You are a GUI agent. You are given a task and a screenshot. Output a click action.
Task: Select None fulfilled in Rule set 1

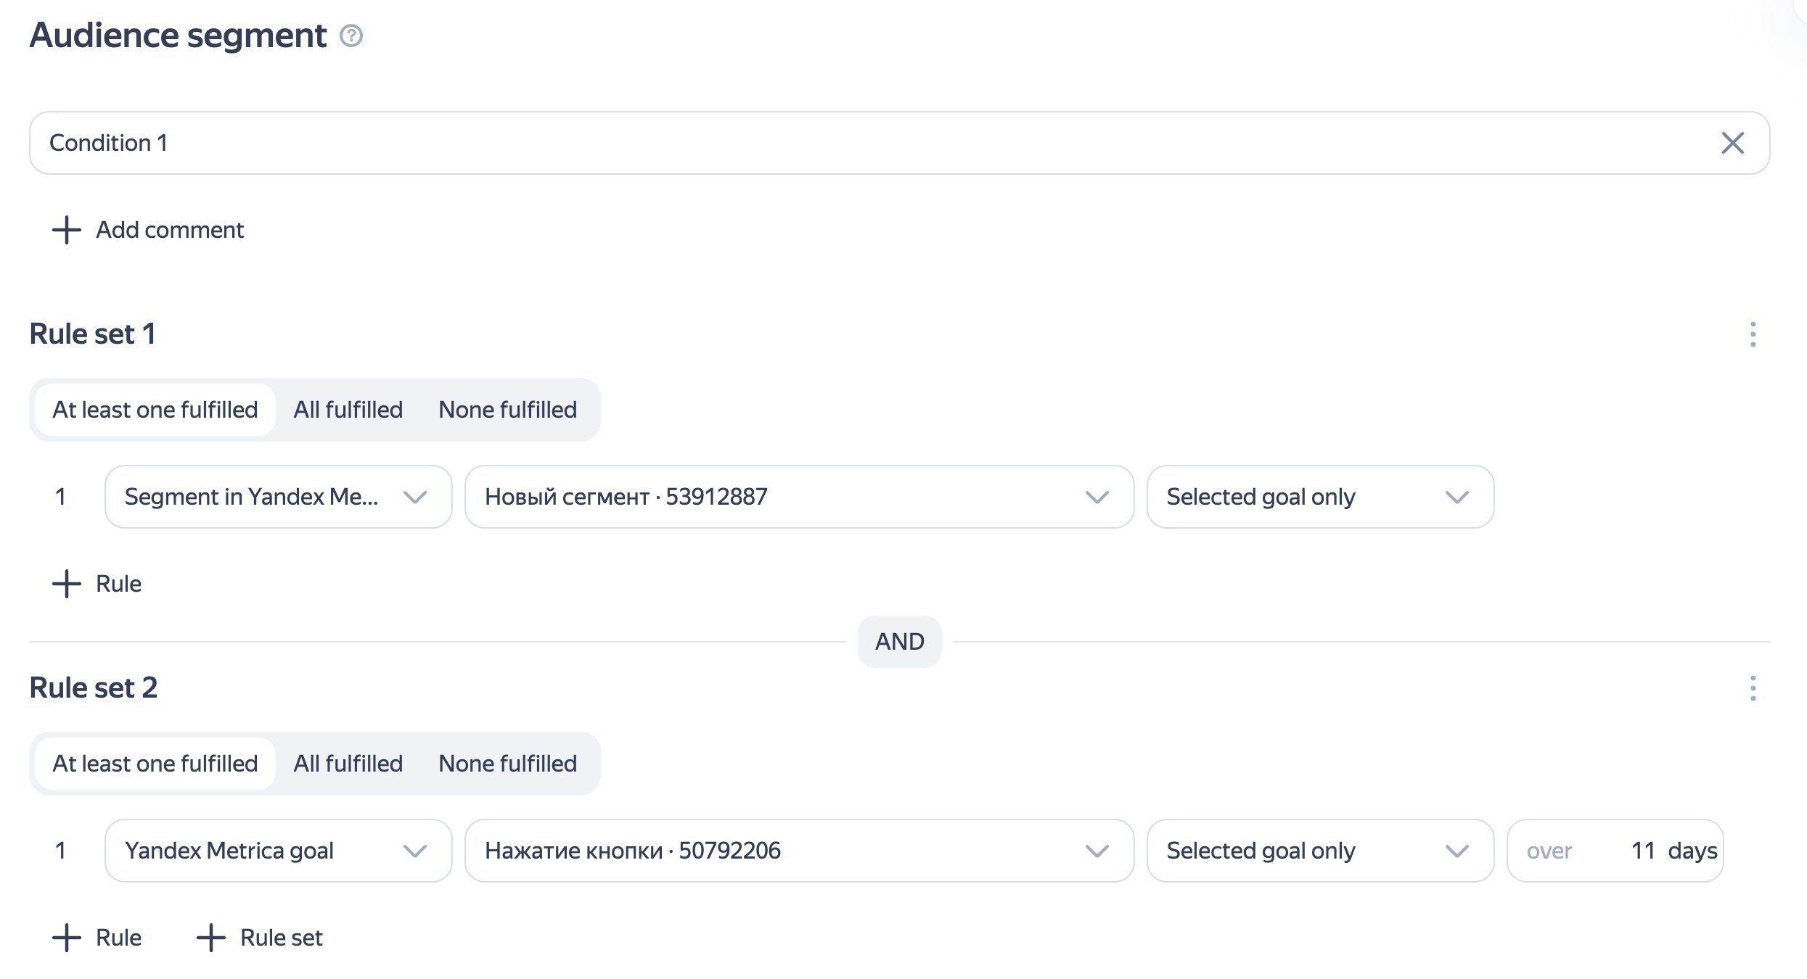click(x=507, y=410)
